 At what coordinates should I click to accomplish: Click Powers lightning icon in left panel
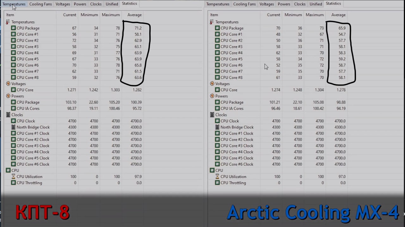click(x=8, y=96)
